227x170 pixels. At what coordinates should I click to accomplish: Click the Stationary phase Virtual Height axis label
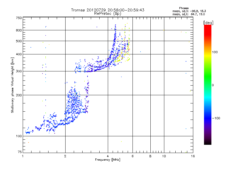tap(12, 85)
